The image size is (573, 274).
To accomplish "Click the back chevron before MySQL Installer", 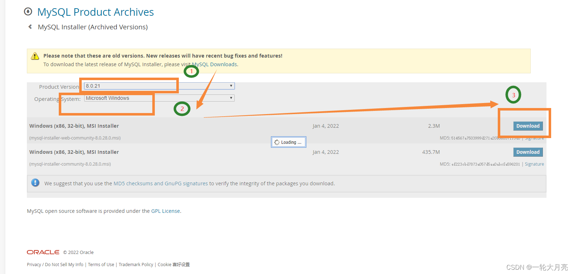I will click(x=30, y=27).
